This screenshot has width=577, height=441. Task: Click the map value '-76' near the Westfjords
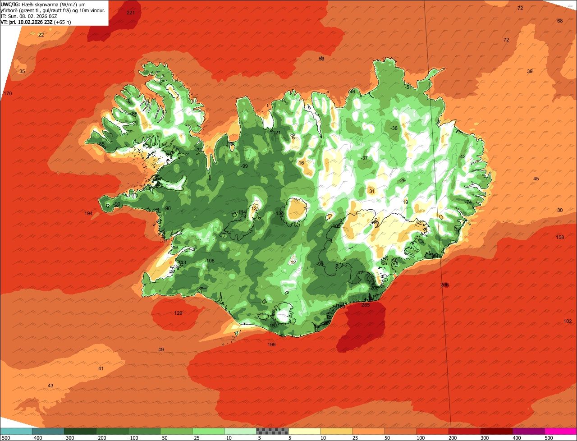[x=199, y=151]
